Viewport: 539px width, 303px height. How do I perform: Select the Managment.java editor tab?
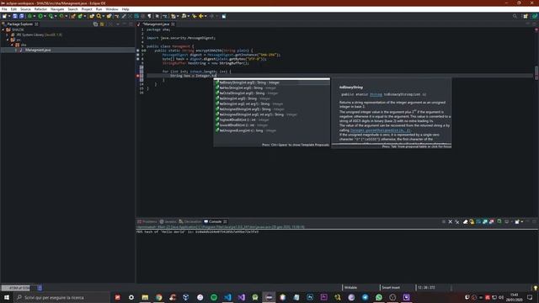[x=156, y=24]
